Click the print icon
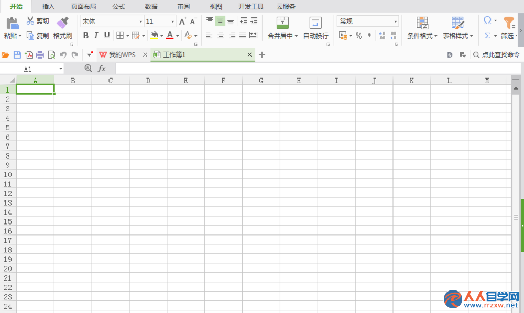This screenshot has width=524, height=313. coord(40,55)
